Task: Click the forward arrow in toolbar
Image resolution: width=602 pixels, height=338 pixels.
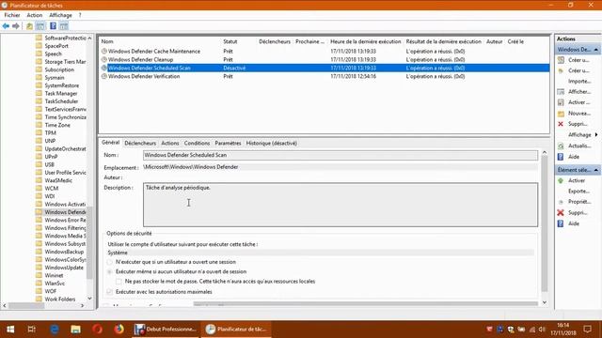Action: click(16, 26)
